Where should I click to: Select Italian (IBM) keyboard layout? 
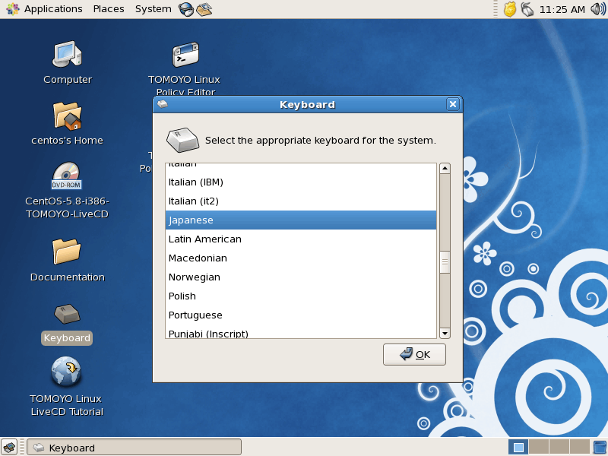[301, 182]
